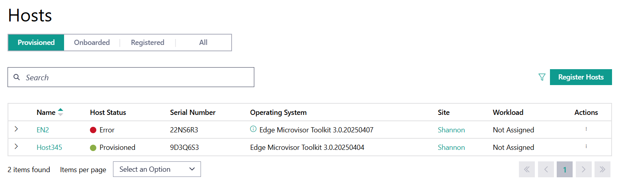Switch to the Registered tab
This screenshot has width=618, height=192.
148,43
